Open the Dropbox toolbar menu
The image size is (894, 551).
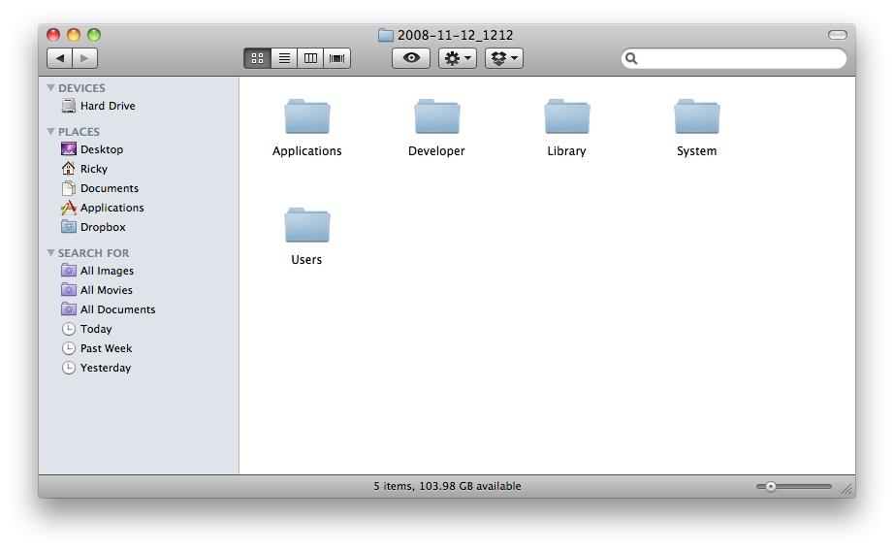tap(504, 58)
